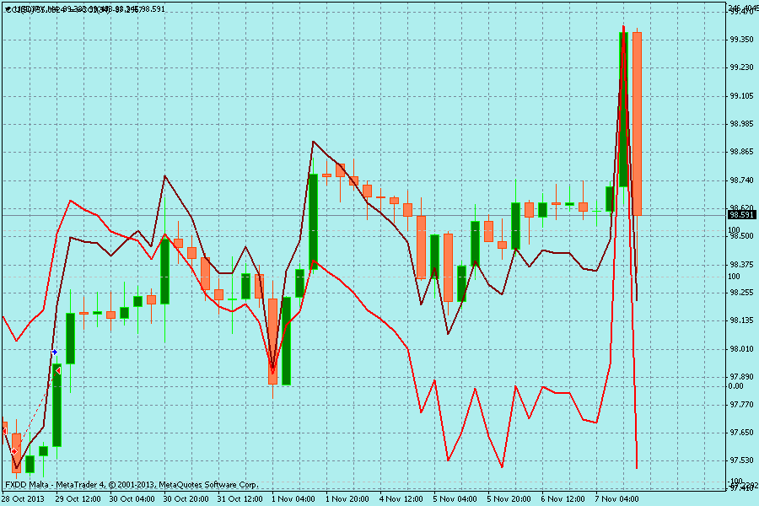This screenshot has height=506, width=759.
Task: Click the 5 Nov 04:00 time label
Action: (x=455, y=498)
